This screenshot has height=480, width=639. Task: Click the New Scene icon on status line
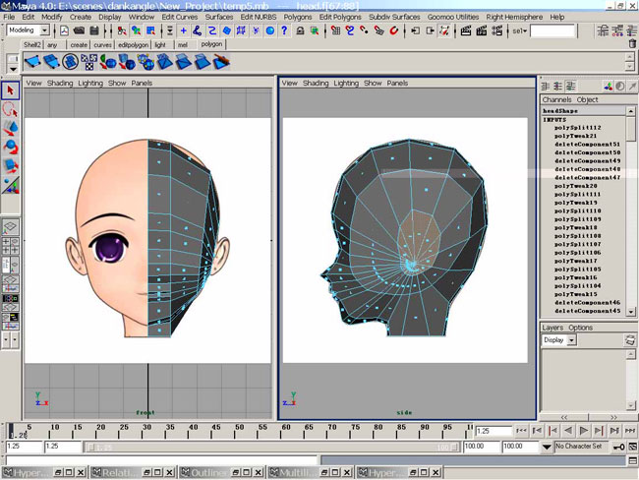tap(64, 30)
